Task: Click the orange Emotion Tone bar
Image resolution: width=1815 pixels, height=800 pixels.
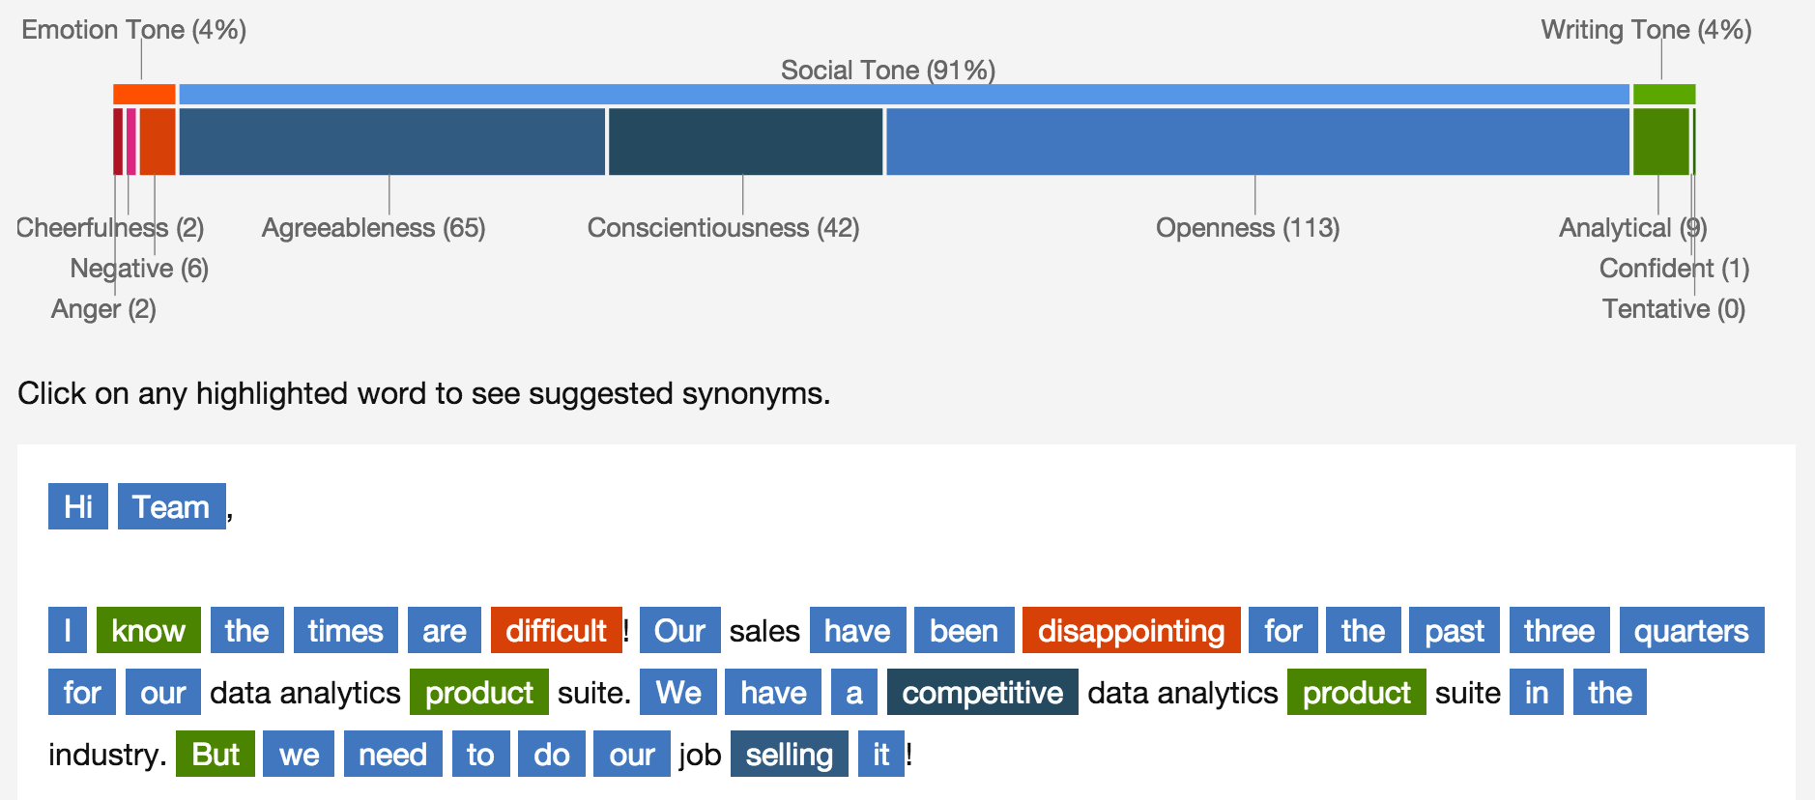Action: pyautogui.click(x=144, y=95)
